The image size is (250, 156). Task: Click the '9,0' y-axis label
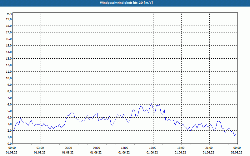click(9, 85)
